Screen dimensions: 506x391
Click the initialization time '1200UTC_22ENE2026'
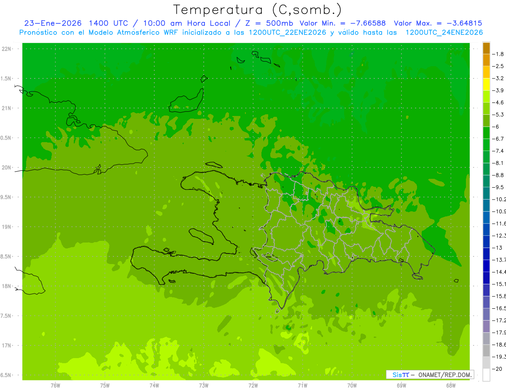(x=287, y=32)
